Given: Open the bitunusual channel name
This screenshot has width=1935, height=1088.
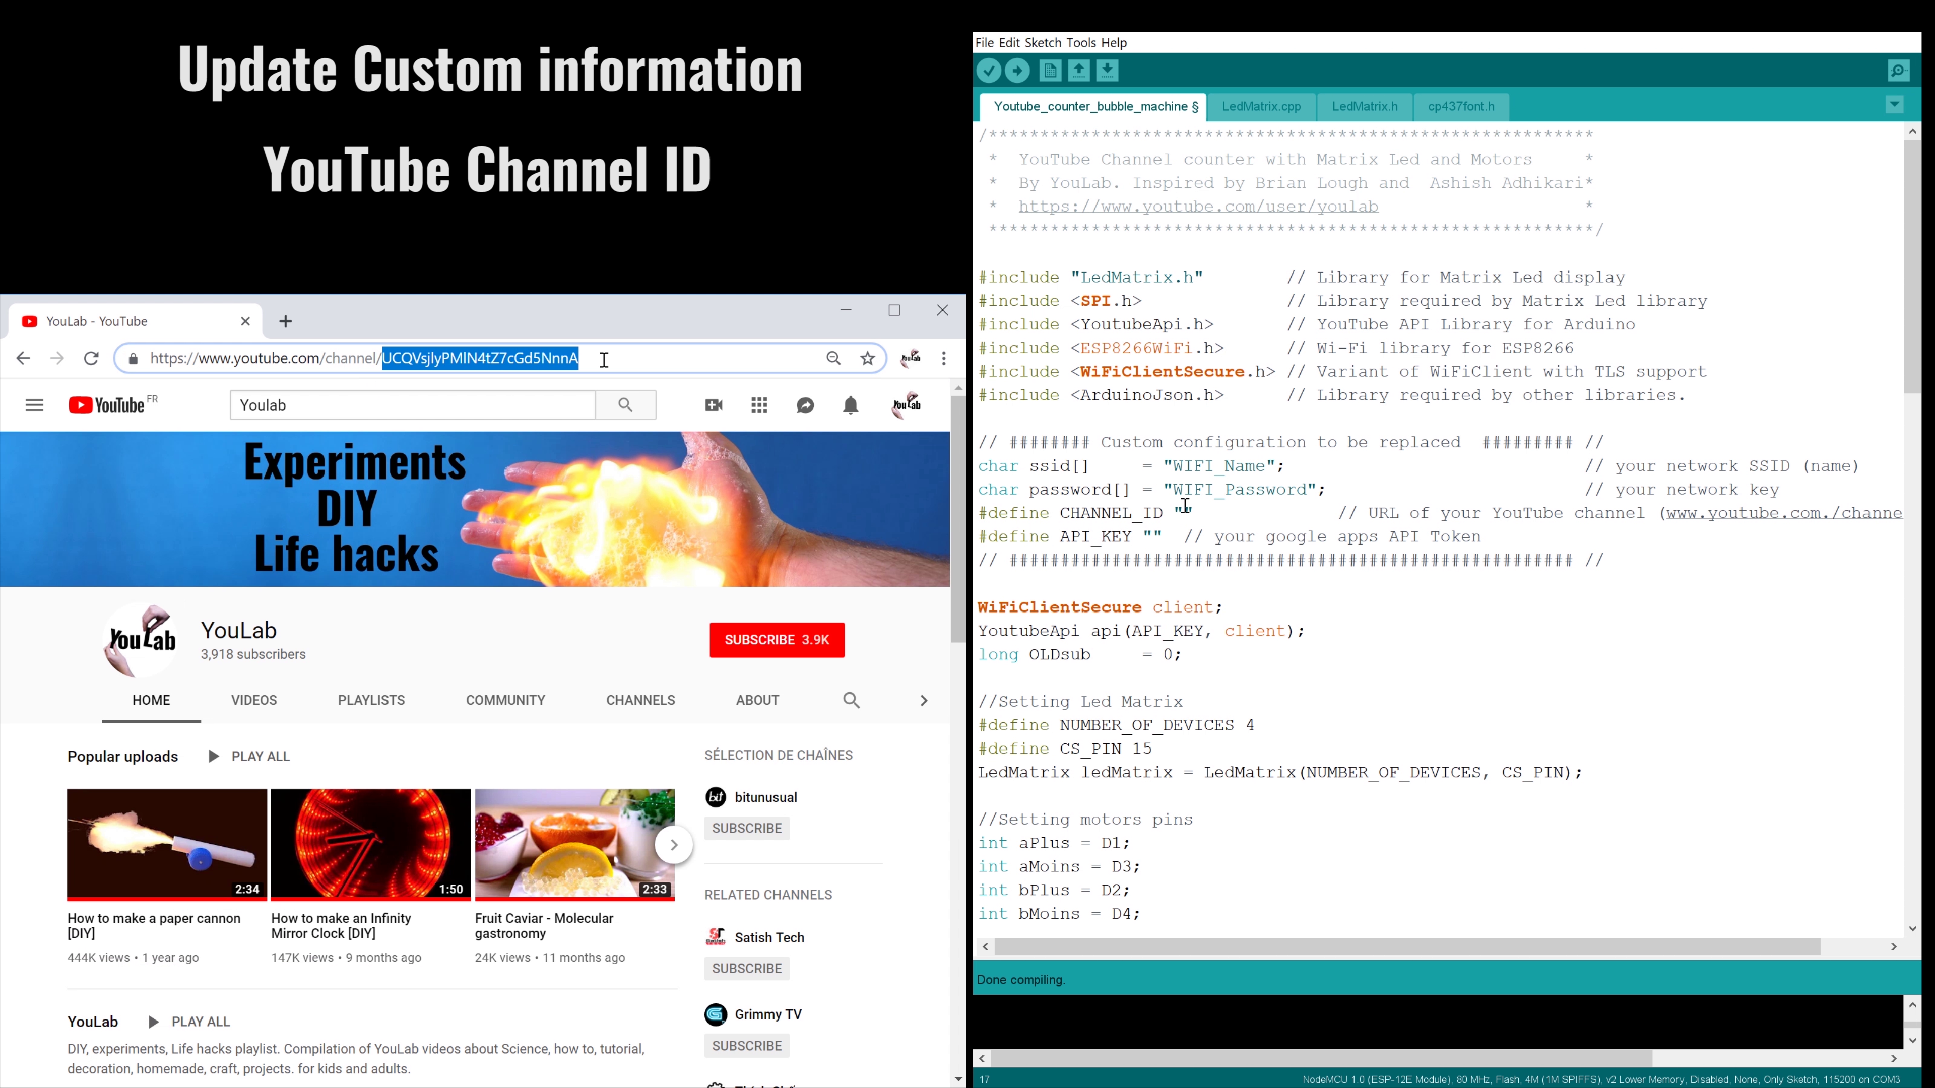Looking at the screenshot, I should (x=765, y=797).
